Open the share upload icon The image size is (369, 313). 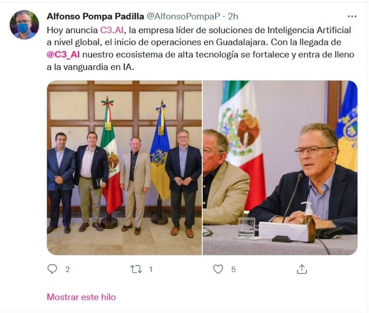[x=302, y=269]
